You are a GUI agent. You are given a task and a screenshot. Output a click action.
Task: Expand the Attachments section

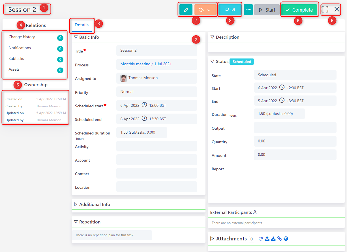point(212,239)
